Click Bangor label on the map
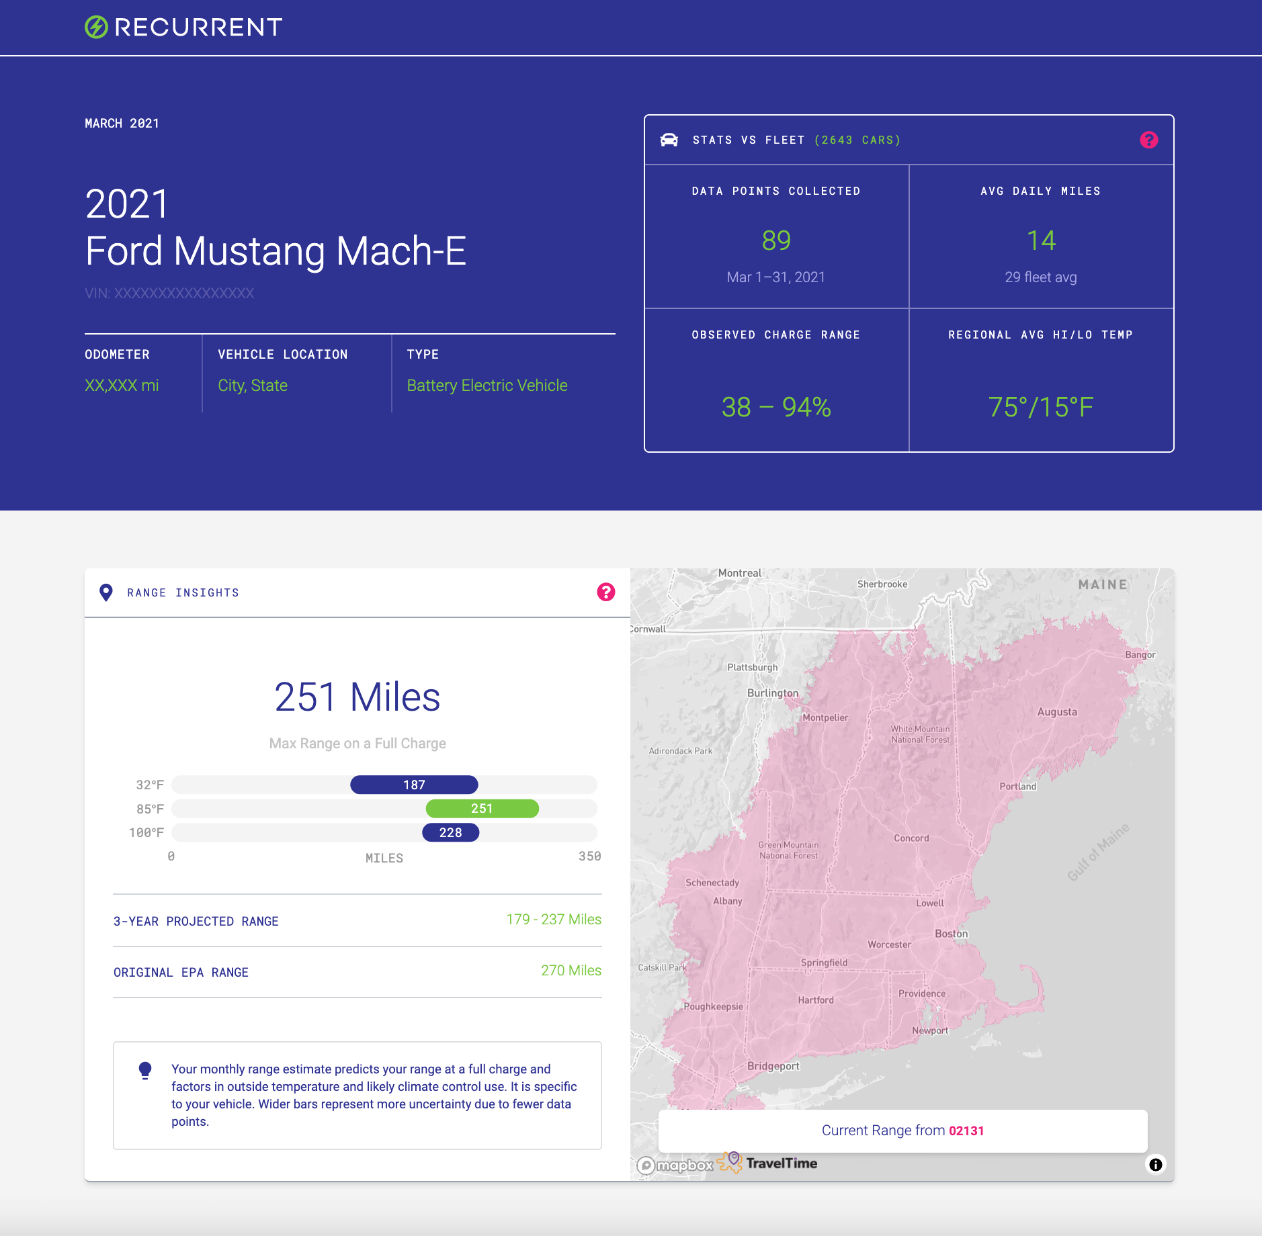The height and width of the screenshot is (1236, 1262). point(1140,654)
